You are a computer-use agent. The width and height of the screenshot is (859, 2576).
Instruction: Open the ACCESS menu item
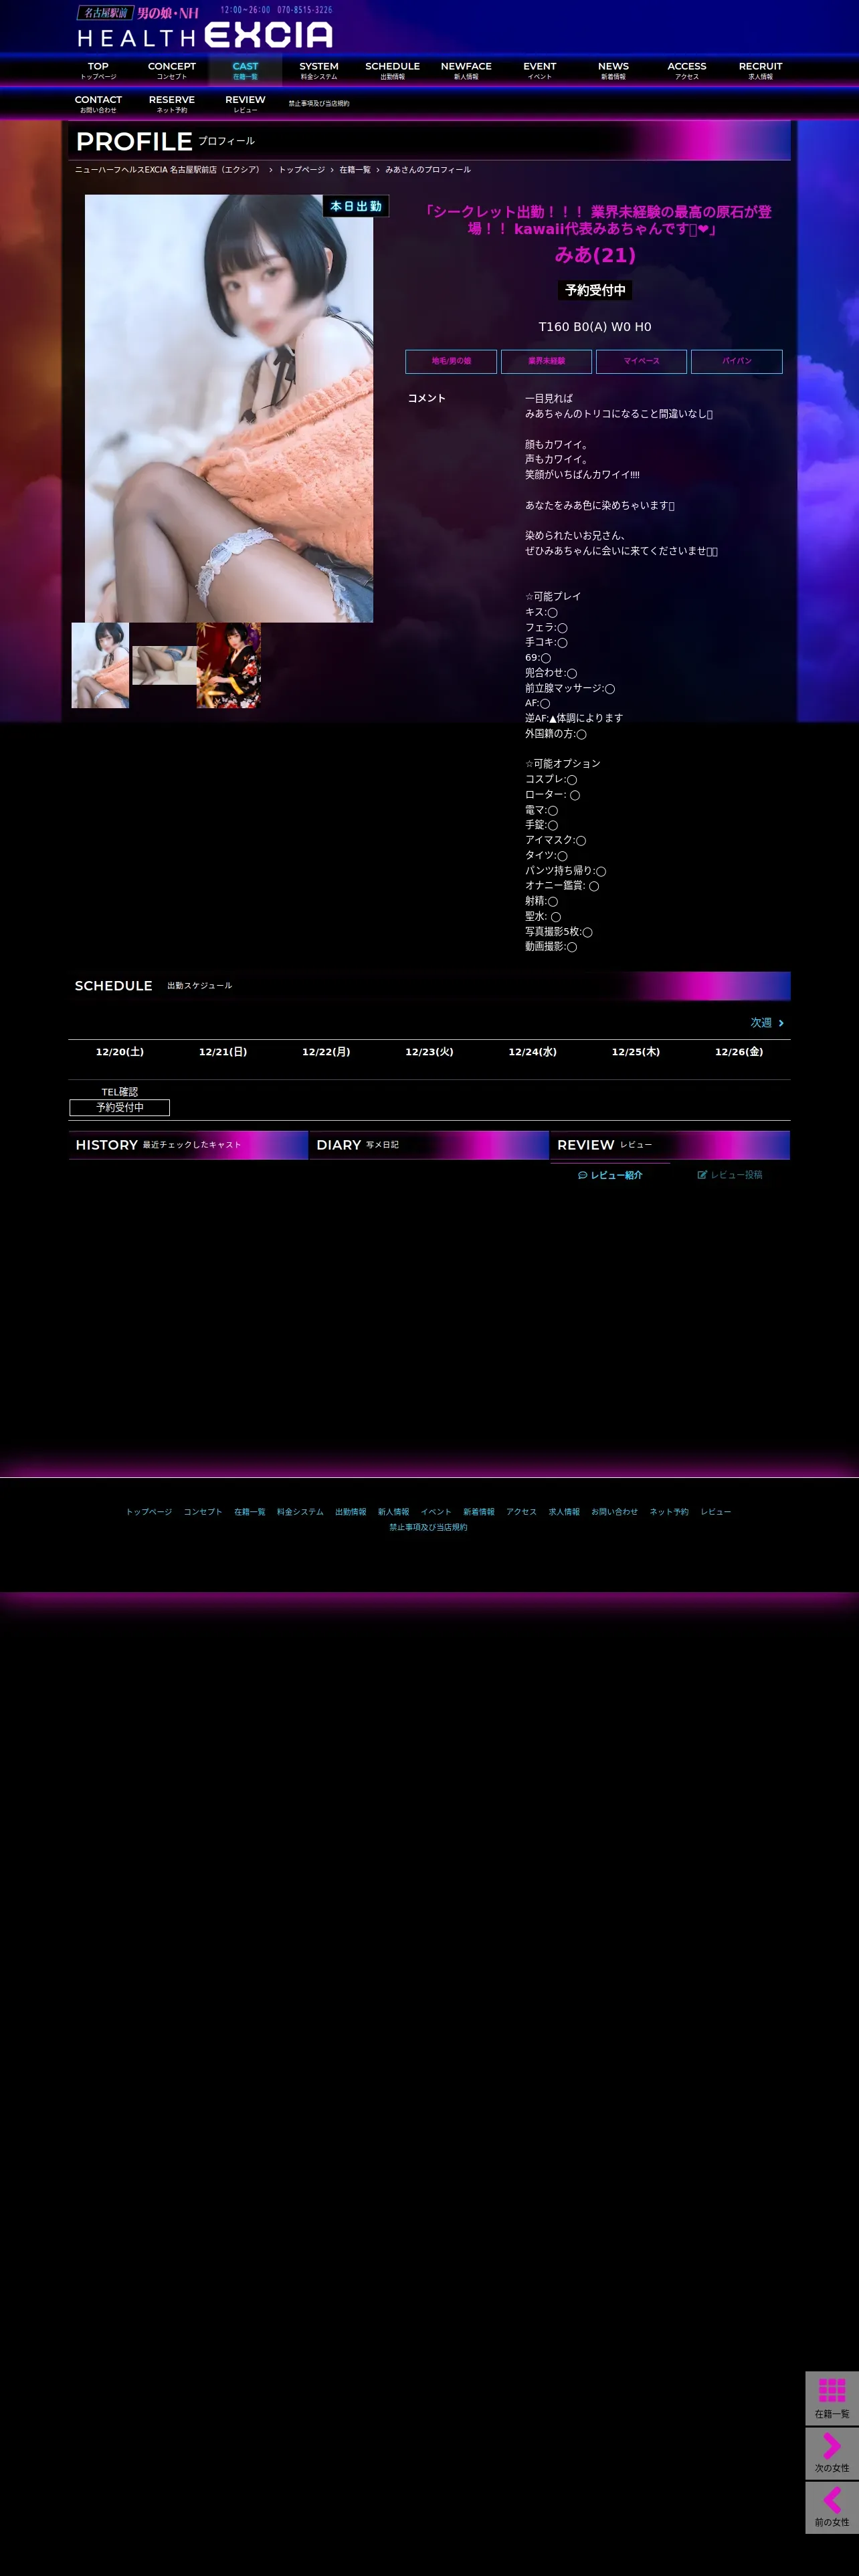coord(687,71)
